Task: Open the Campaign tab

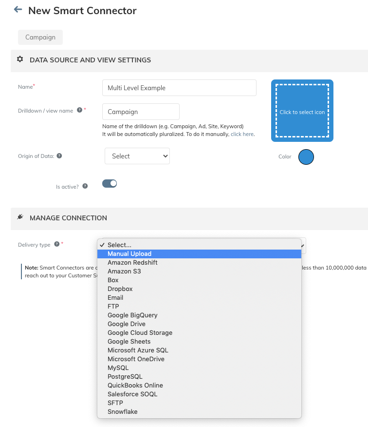Action: (40, 38)
